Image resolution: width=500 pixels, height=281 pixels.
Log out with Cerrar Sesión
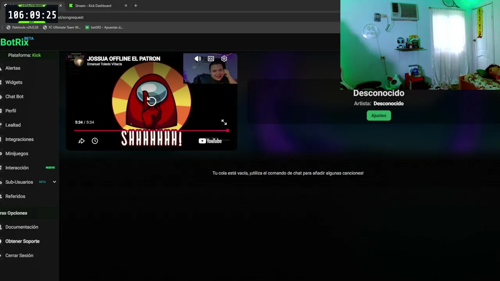[x=19, y=255]
